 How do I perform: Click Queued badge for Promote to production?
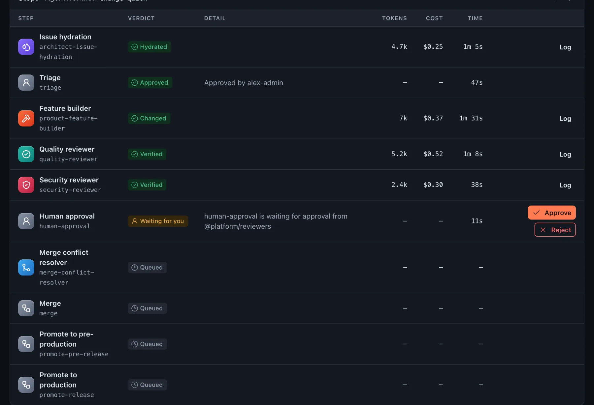click(147, 385)
